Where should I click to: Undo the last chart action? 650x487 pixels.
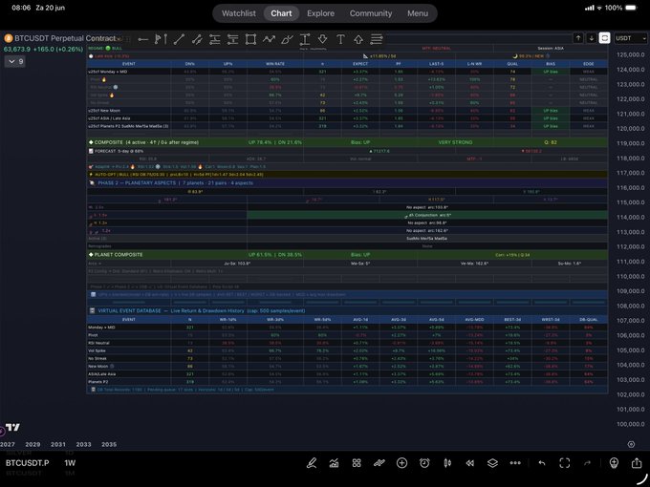[x=542, y=463]
